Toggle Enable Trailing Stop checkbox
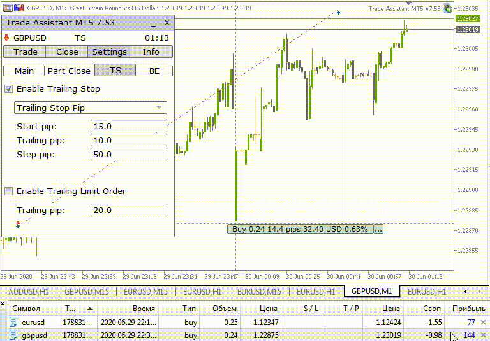The image size is (490, 341). click(8, 89)
